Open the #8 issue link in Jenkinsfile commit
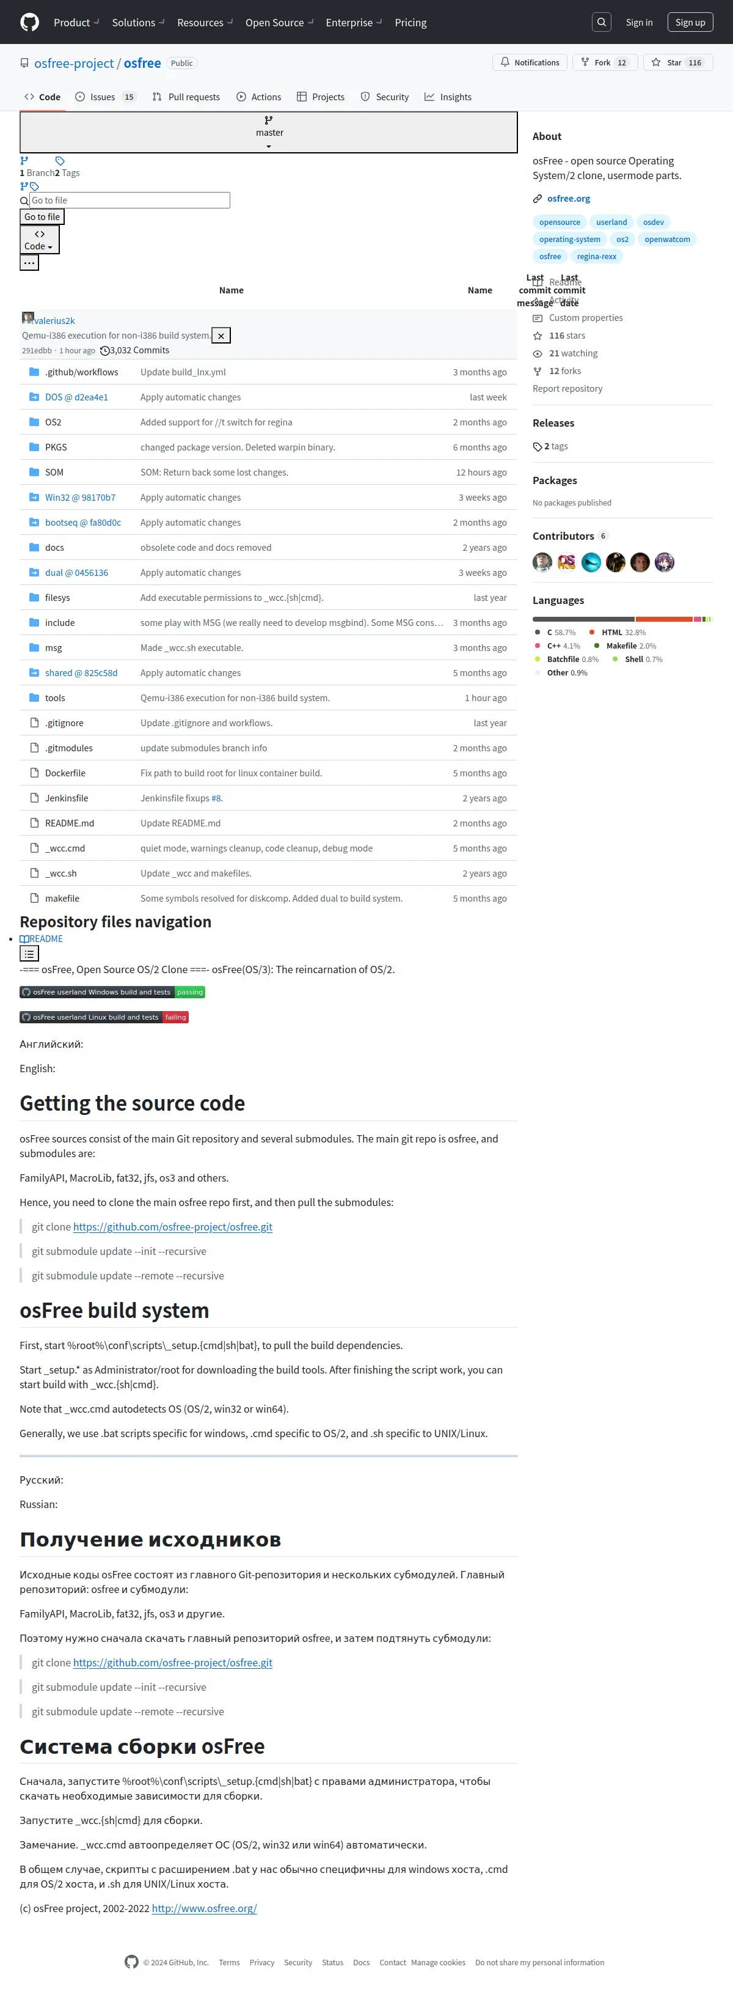The width and height of the screenshot is (733, 1994). click(216, 798)
